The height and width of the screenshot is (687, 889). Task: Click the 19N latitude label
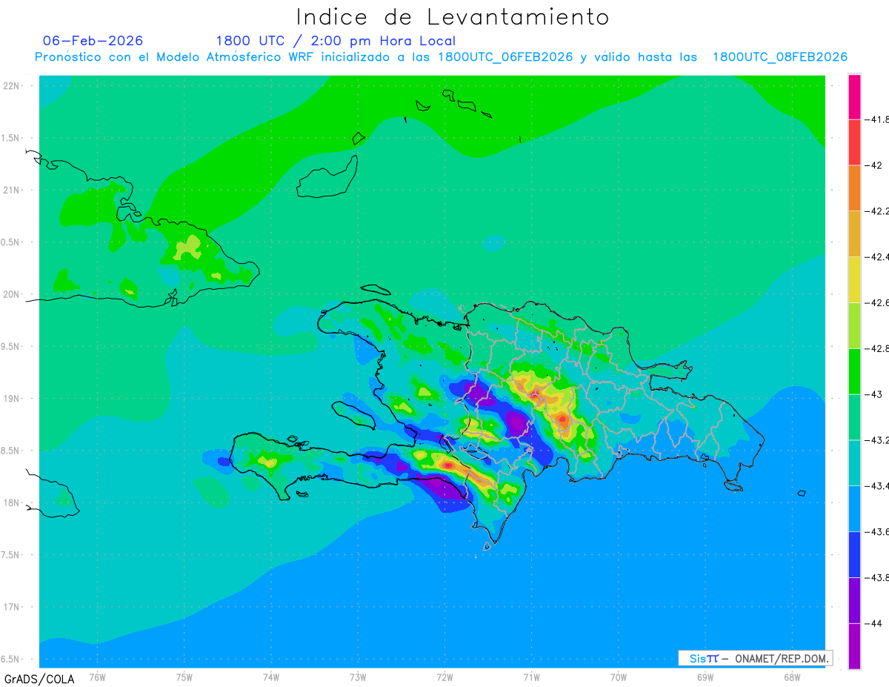pos(13,399)
